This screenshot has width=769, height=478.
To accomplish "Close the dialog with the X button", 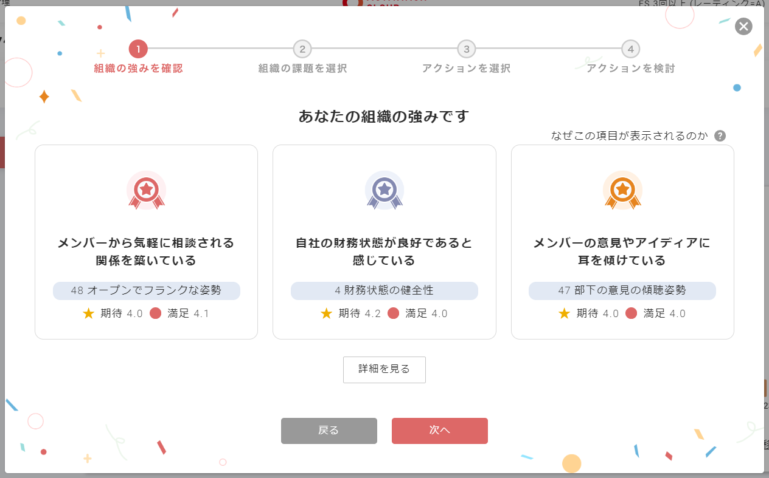I will [743, 26].
